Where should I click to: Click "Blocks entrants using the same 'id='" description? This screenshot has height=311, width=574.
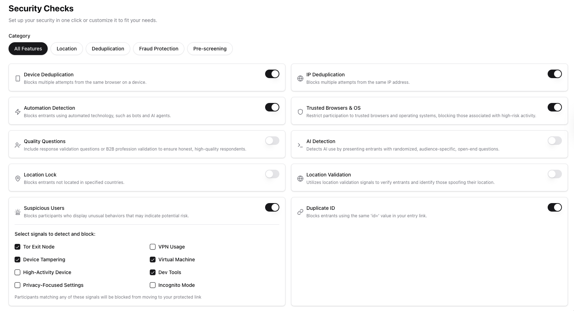coord(367,216)
